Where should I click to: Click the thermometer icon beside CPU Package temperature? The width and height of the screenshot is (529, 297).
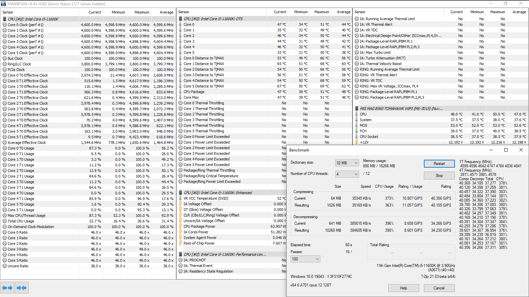pyautogui.click(x=181, y=92)
